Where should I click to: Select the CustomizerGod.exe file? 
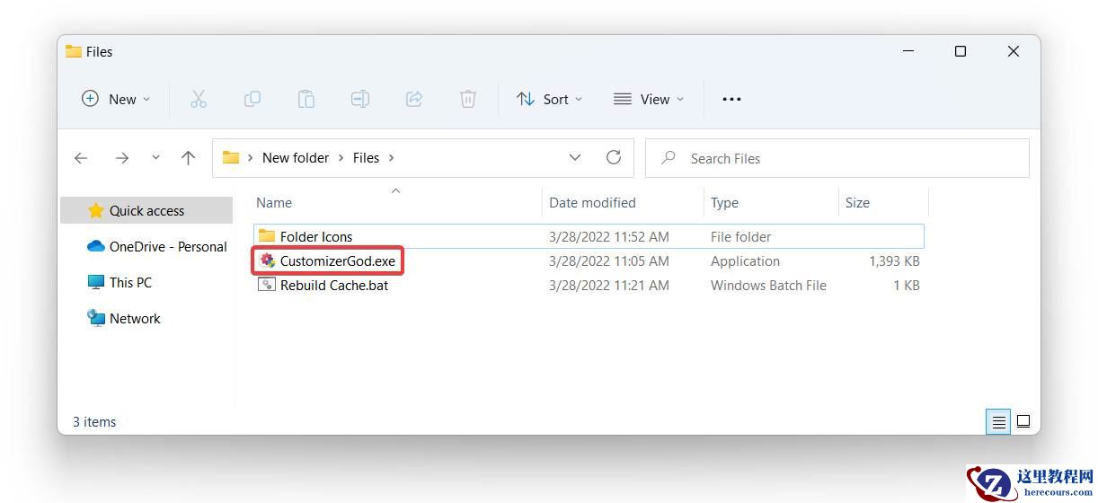(x=337, y=261)
